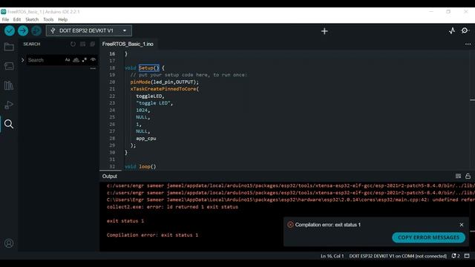The width and height of the screenshot is (475, 267).
Task: Toggle Match Whole Word in search box
Action: click(x=76, y=60)
